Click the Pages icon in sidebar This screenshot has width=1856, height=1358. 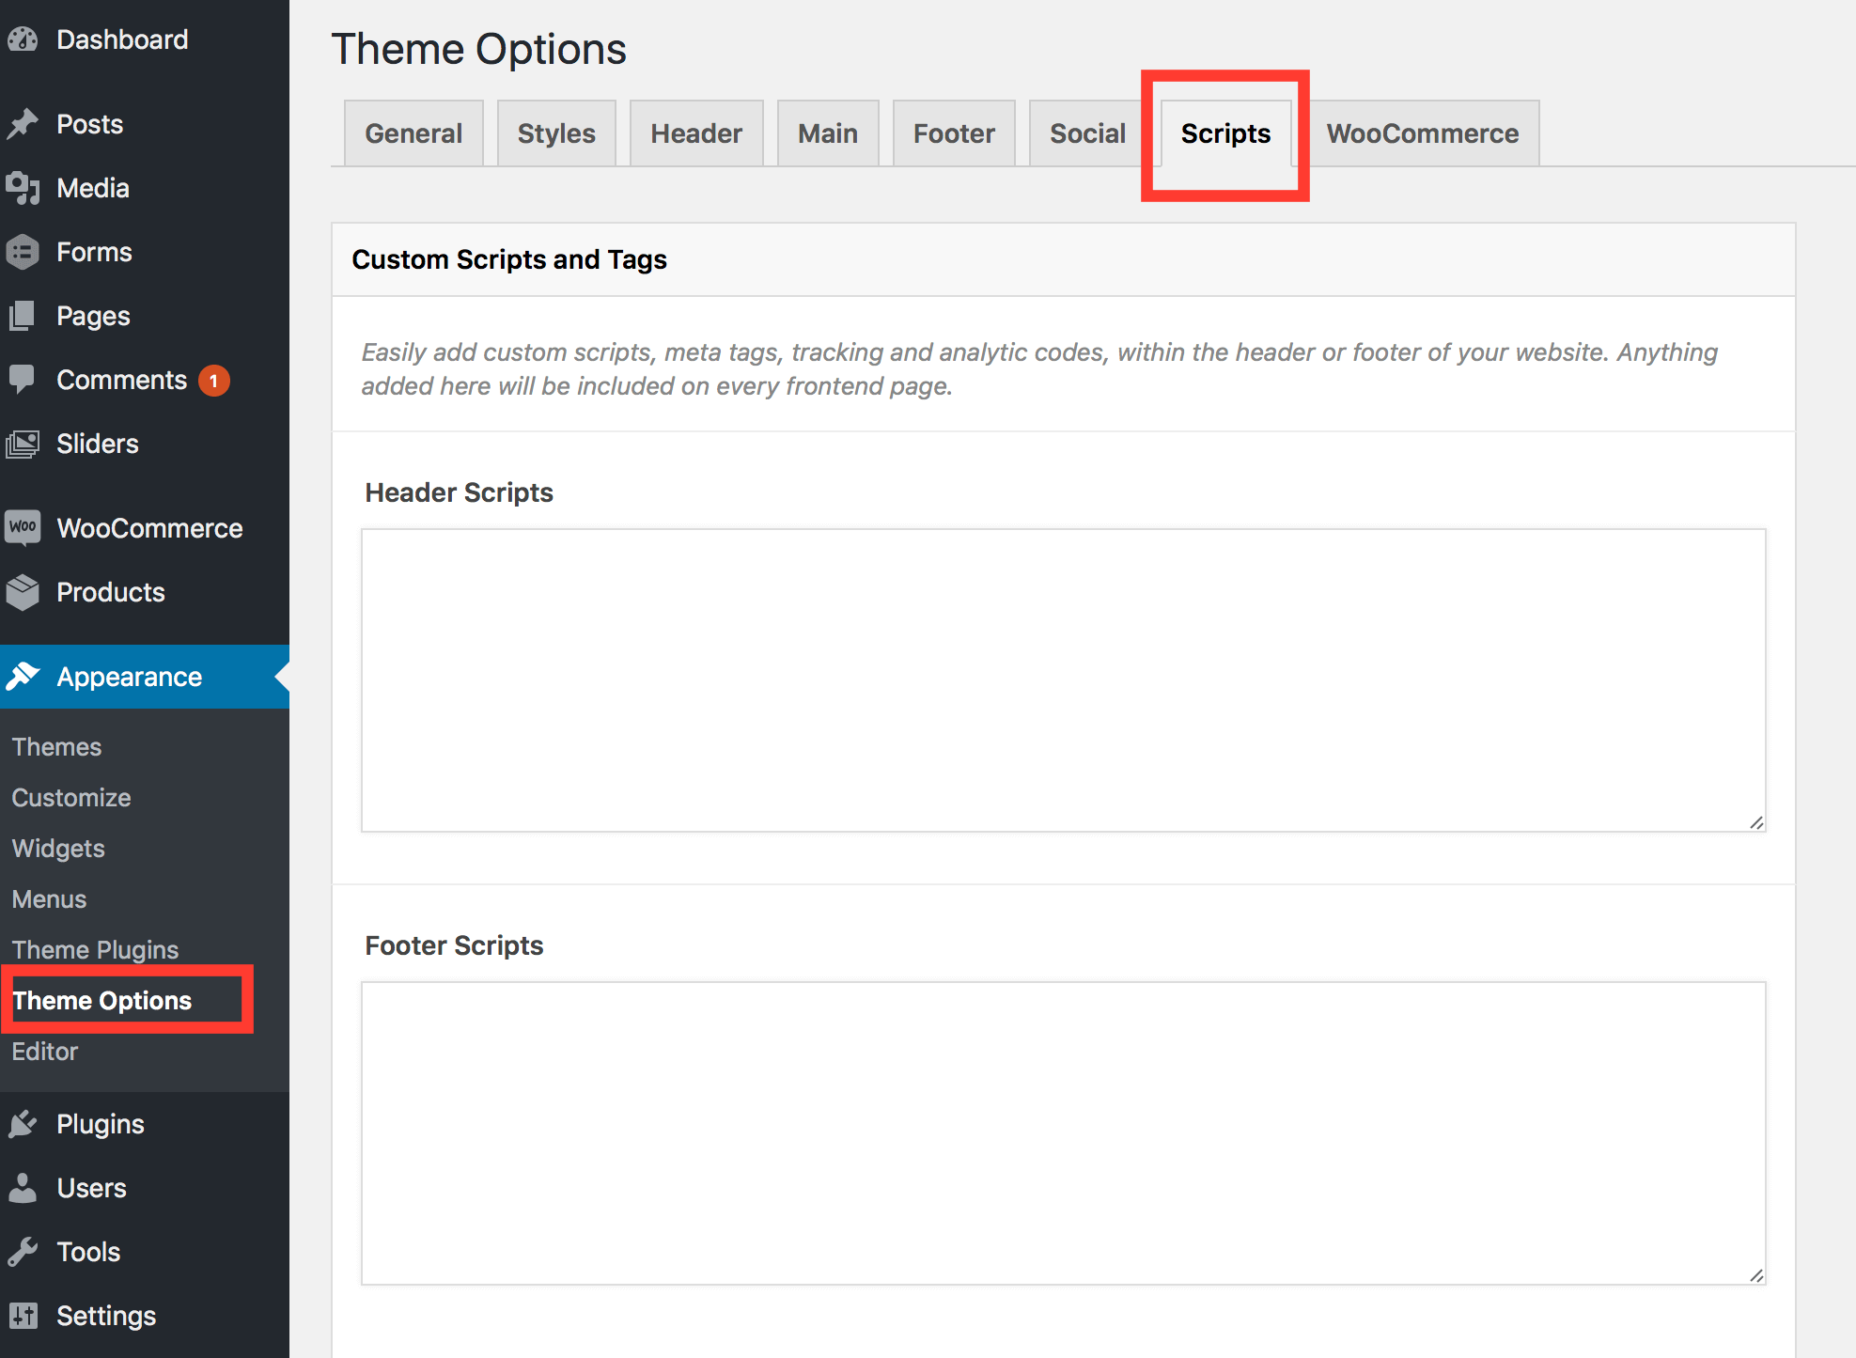(23, 316)
